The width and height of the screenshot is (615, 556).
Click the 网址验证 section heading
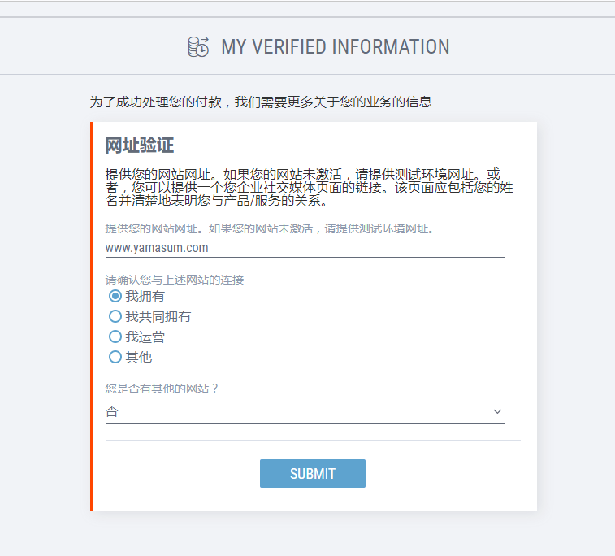140,146
